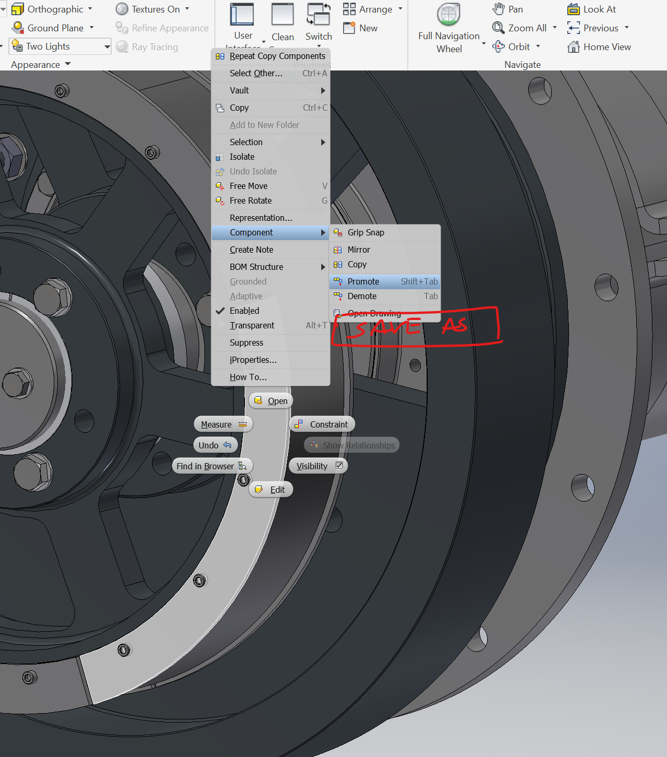The image size is (667, 757).
Task: Toggle Transparent for the component
Action: click(x=271, y=325)
